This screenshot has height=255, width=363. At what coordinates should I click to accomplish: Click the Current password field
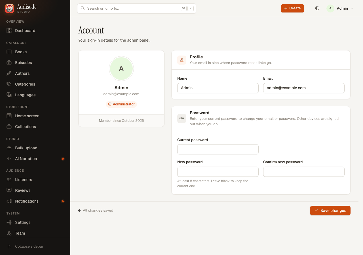click(x=218, y=149)
